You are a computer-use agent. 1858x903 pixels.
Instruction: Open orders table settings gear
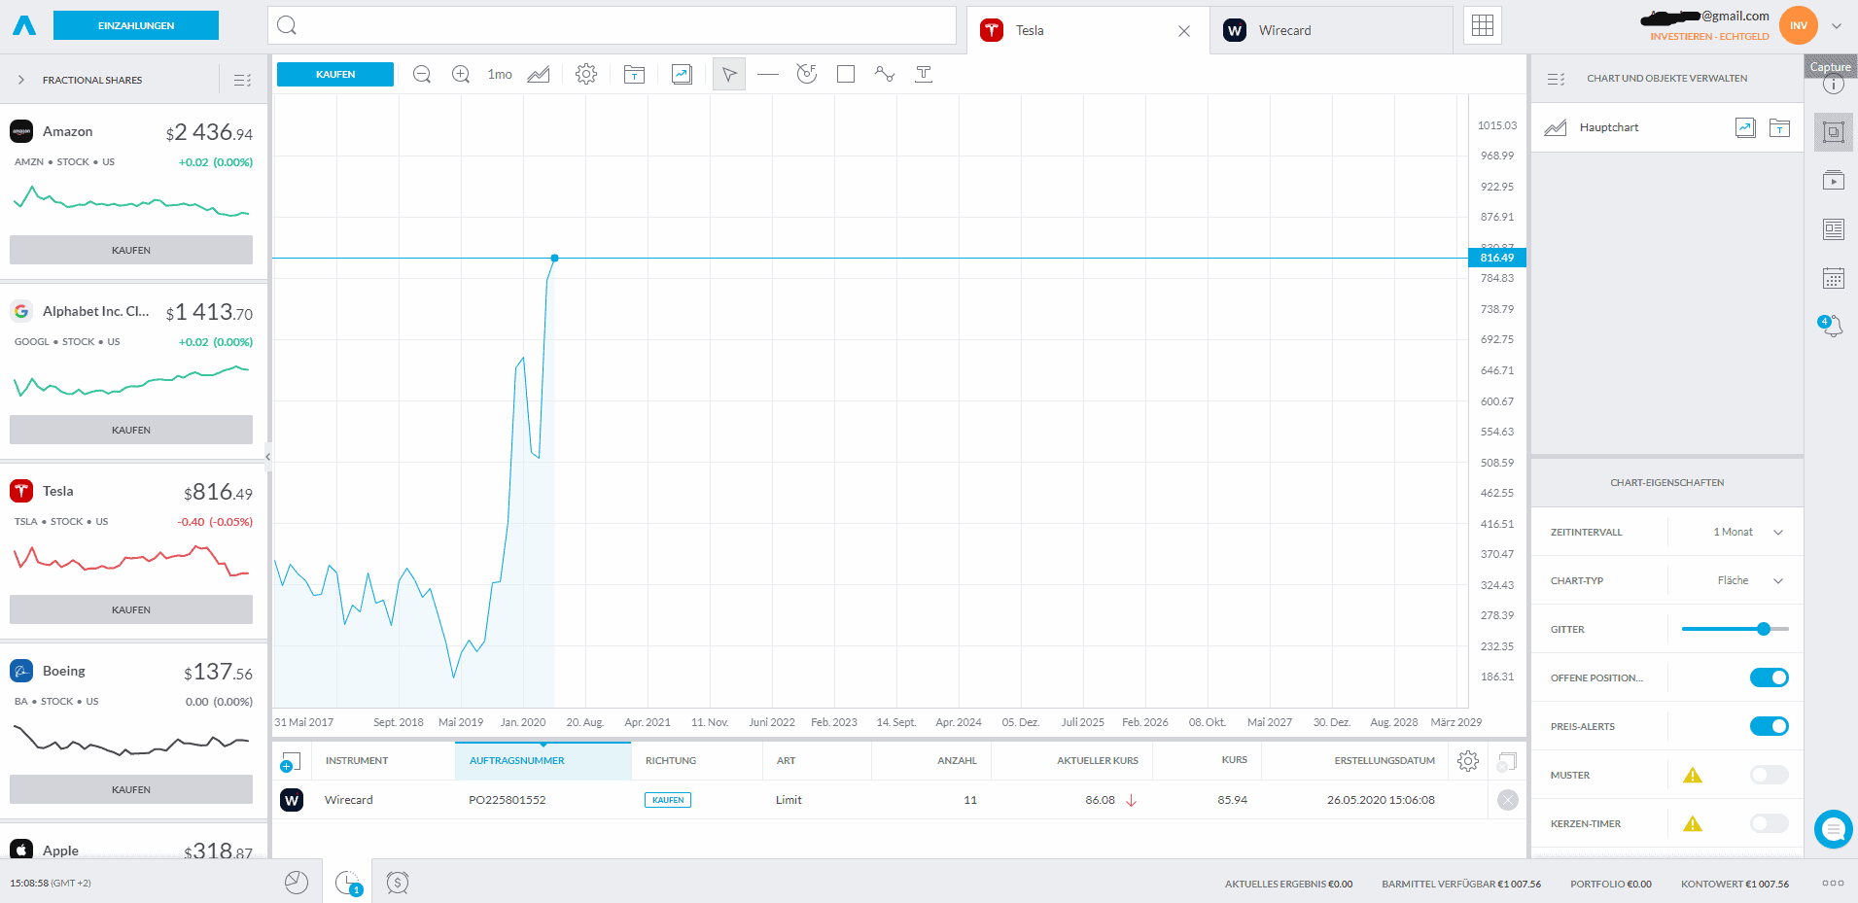click(1468, 761)
